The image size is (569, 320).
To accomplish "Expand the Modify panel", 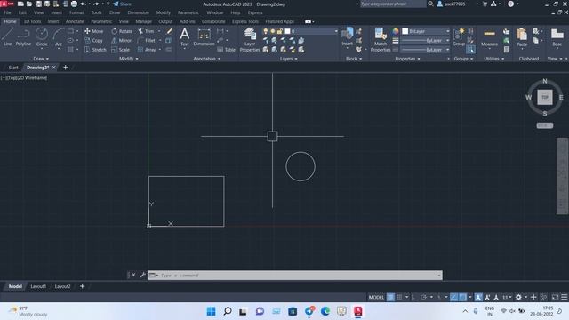I will 128,59.
